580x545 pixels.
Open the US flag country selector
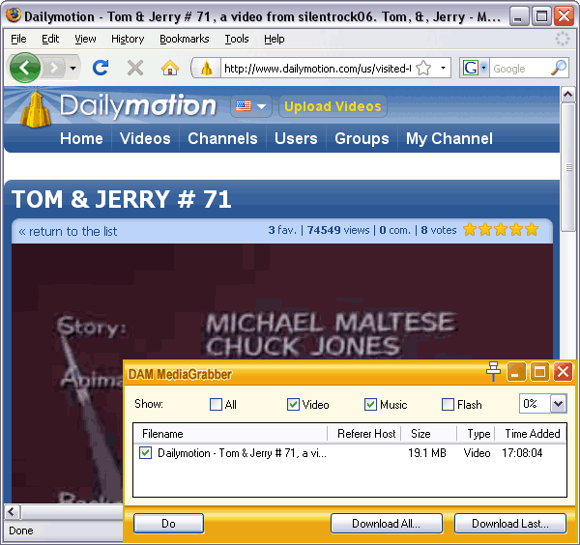[250, 106]
